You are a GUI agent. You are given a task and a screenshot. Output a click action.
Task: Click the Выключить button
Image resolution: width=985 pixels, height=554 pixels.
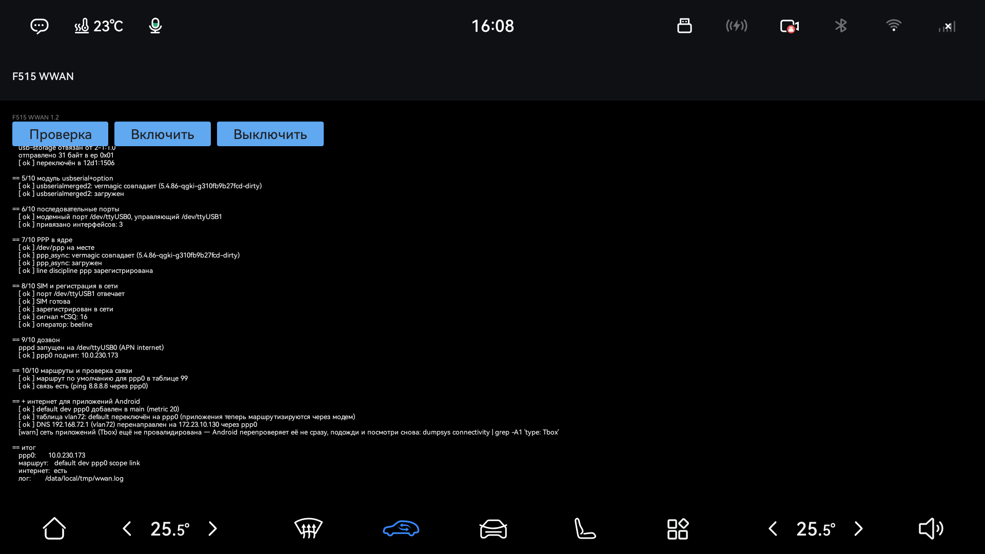270,134
